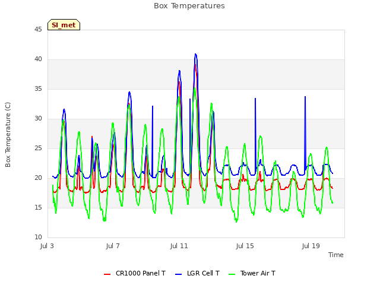This screenshot has width=380, height=285.
Task: Click the highest blue LGR Cell peak near 41
Action: [x=195, y=55]
